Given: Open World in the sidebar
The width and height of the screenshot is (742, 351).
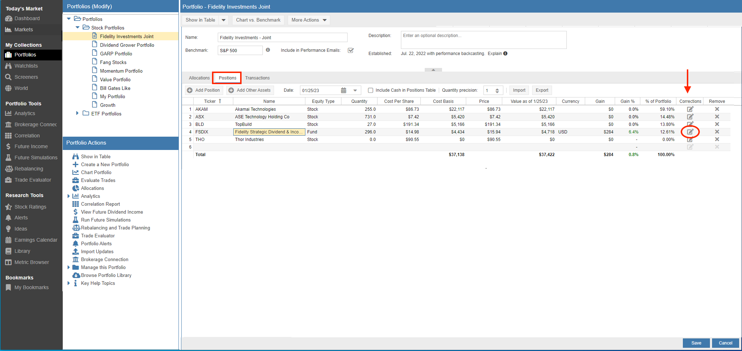Looking at the screenshot, I should (21, 88).
